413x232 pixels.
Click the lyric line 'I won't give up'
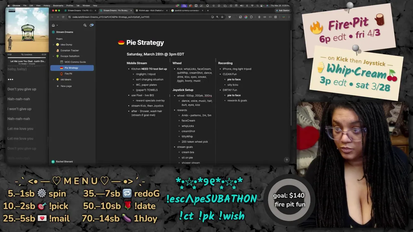tap(19, 109)
